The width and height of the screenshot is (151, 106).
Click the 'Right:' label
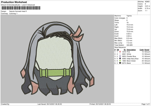pos(117,27)
